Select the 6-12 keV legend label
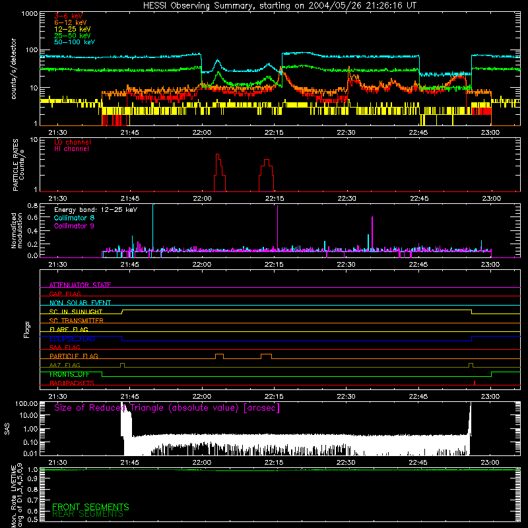 tap(71, 22)
